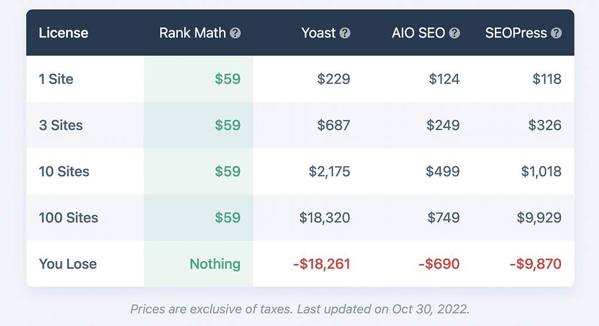Click the green Nothing value for Rank Math
Image resolution: width=599 pixels, height=326 pixels.
(215, 264)
